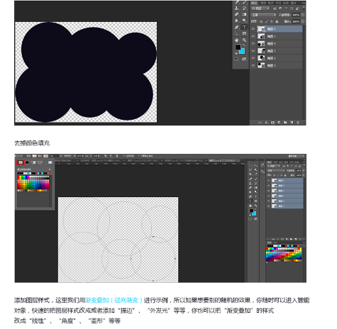Click the swap foreground/background colors arrow in first screenshot

[x=243, y=45]
